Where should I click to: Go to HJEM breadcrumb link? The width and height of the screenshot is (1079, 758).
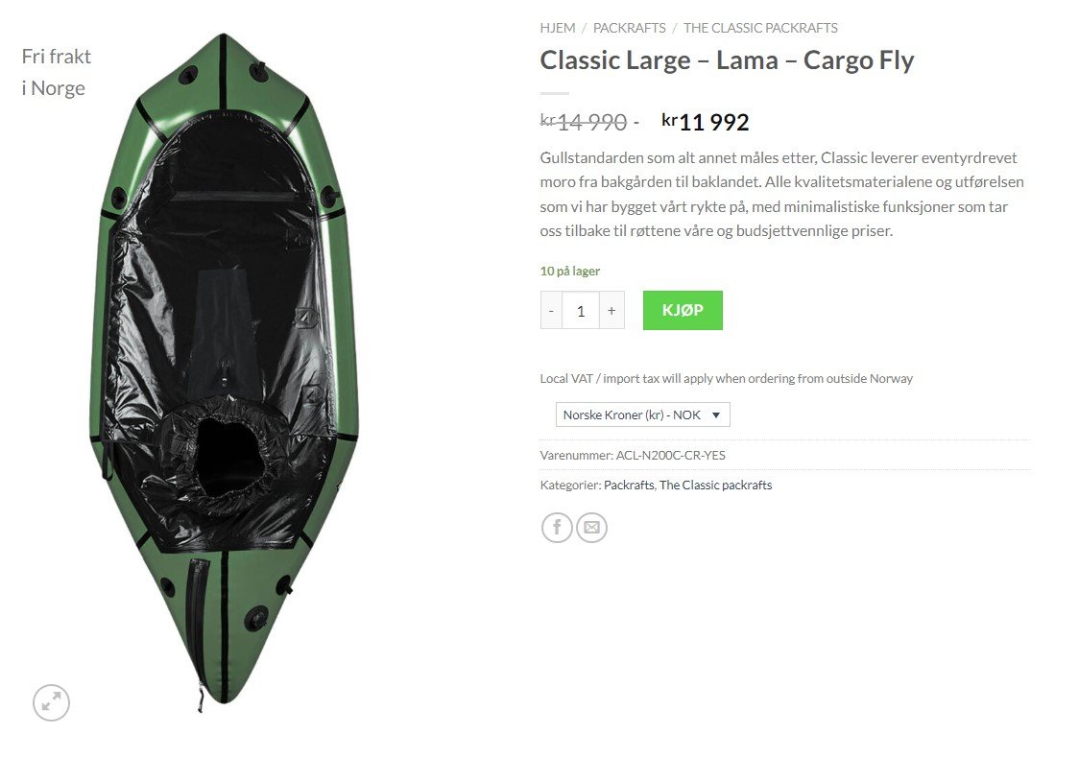[558, 28]
